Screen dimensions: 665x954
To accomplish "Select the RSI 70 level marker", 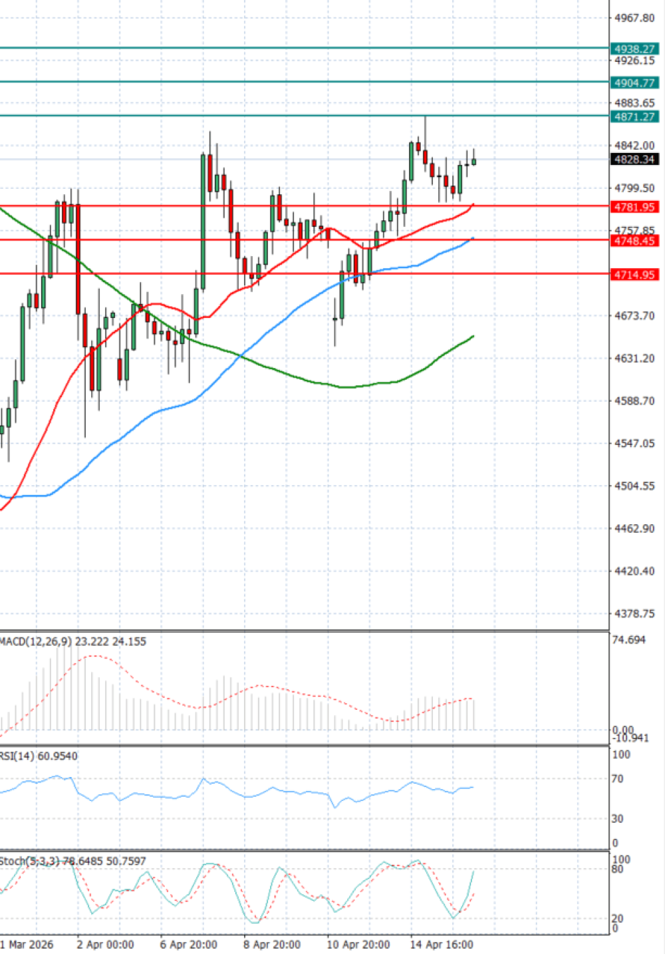I will click(x=618, y=778).
